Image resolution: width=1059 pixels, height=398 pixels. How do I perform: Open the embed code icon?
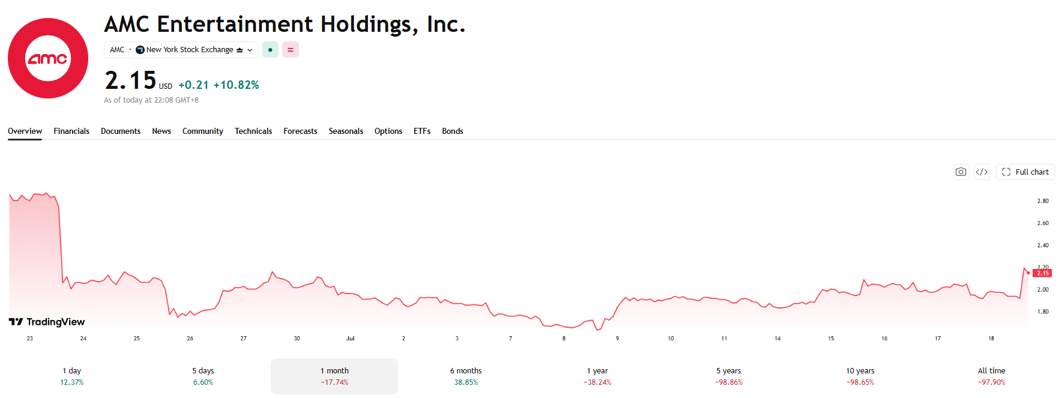coord(982,172)
